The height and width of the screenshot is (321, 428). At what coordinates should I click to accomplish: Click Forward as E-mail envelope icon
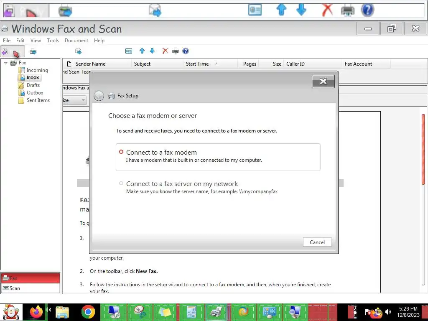click(x=78, y=51)
